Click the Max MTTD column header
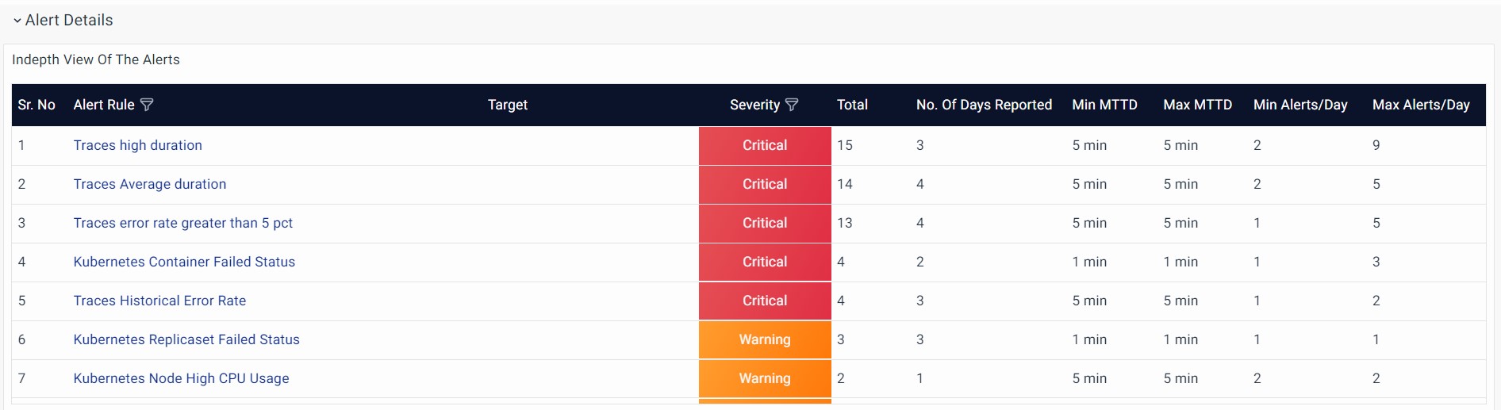Viewport: 1501px width, 410px height. coord(1197,105)
